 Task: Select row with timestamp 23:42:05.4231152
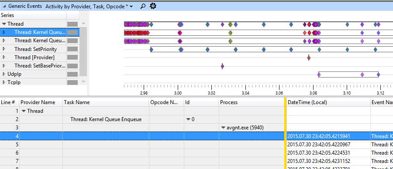coord(196,161)
